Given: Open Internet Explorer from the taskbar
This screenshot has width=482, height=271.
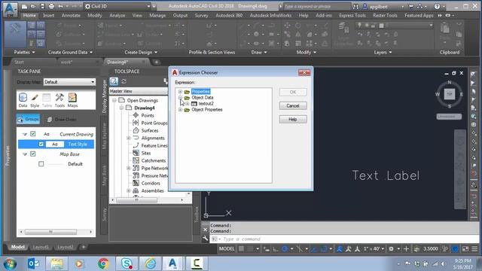Looking at the screenshot, I should click(151, 263).
